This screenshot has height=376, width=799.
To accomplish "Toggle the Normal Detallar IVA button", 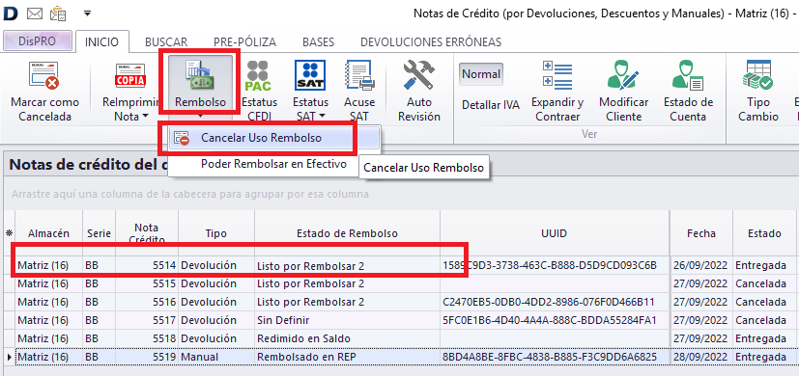I will point(481,75).
